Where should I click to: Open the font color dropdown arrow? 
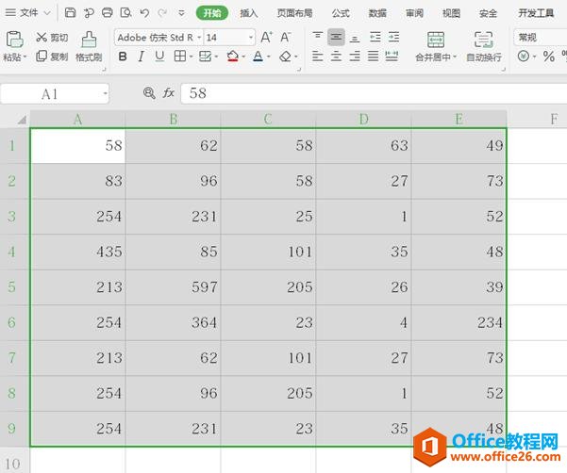pos(268,57)
